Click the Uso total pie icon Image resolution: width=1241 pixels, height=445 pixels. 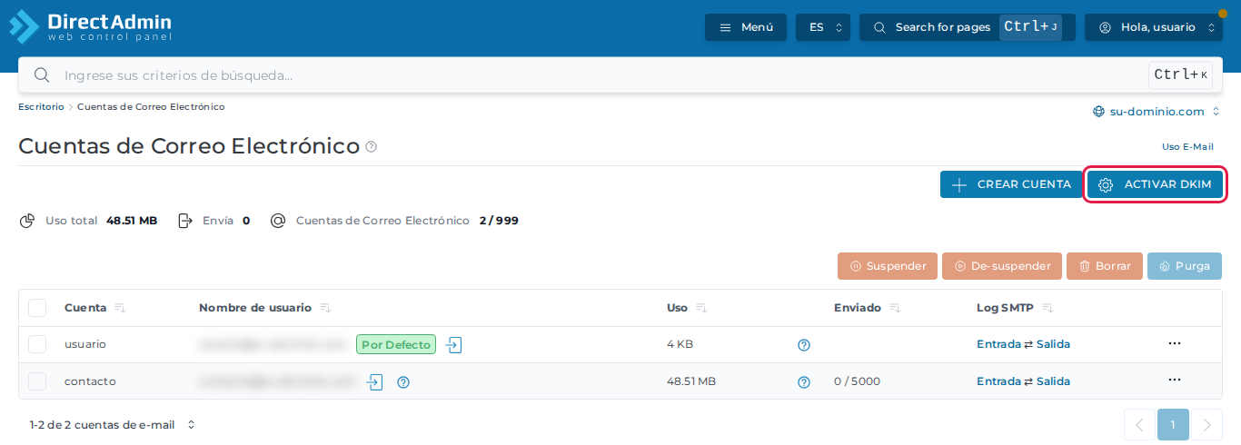(28, 221)
